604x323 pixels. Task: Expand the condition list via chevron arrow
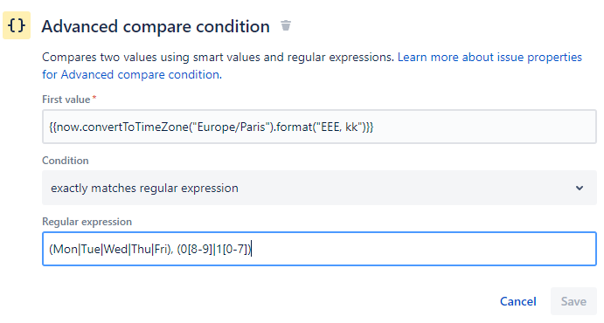[580, 188]
